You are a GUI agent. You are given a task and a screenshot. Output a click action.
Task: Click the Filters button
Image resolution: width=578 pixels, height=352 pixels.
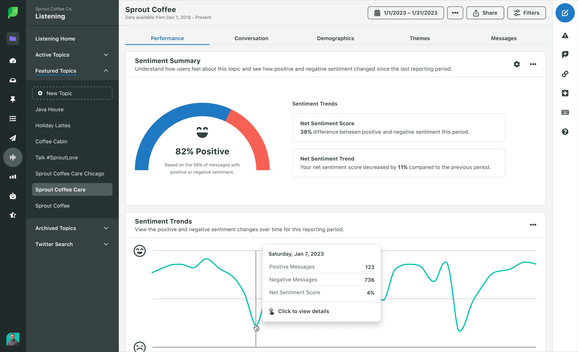point(527,13)
